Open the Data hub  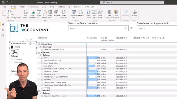(39, 14)
